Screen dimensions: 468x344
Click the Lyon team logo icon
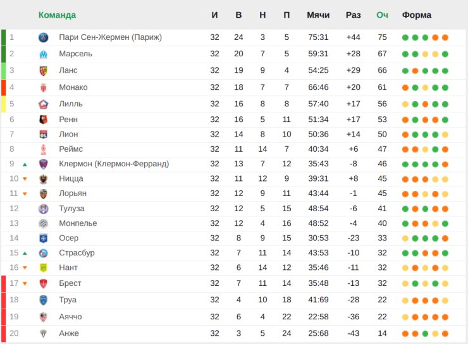click(x=44, y=134)
